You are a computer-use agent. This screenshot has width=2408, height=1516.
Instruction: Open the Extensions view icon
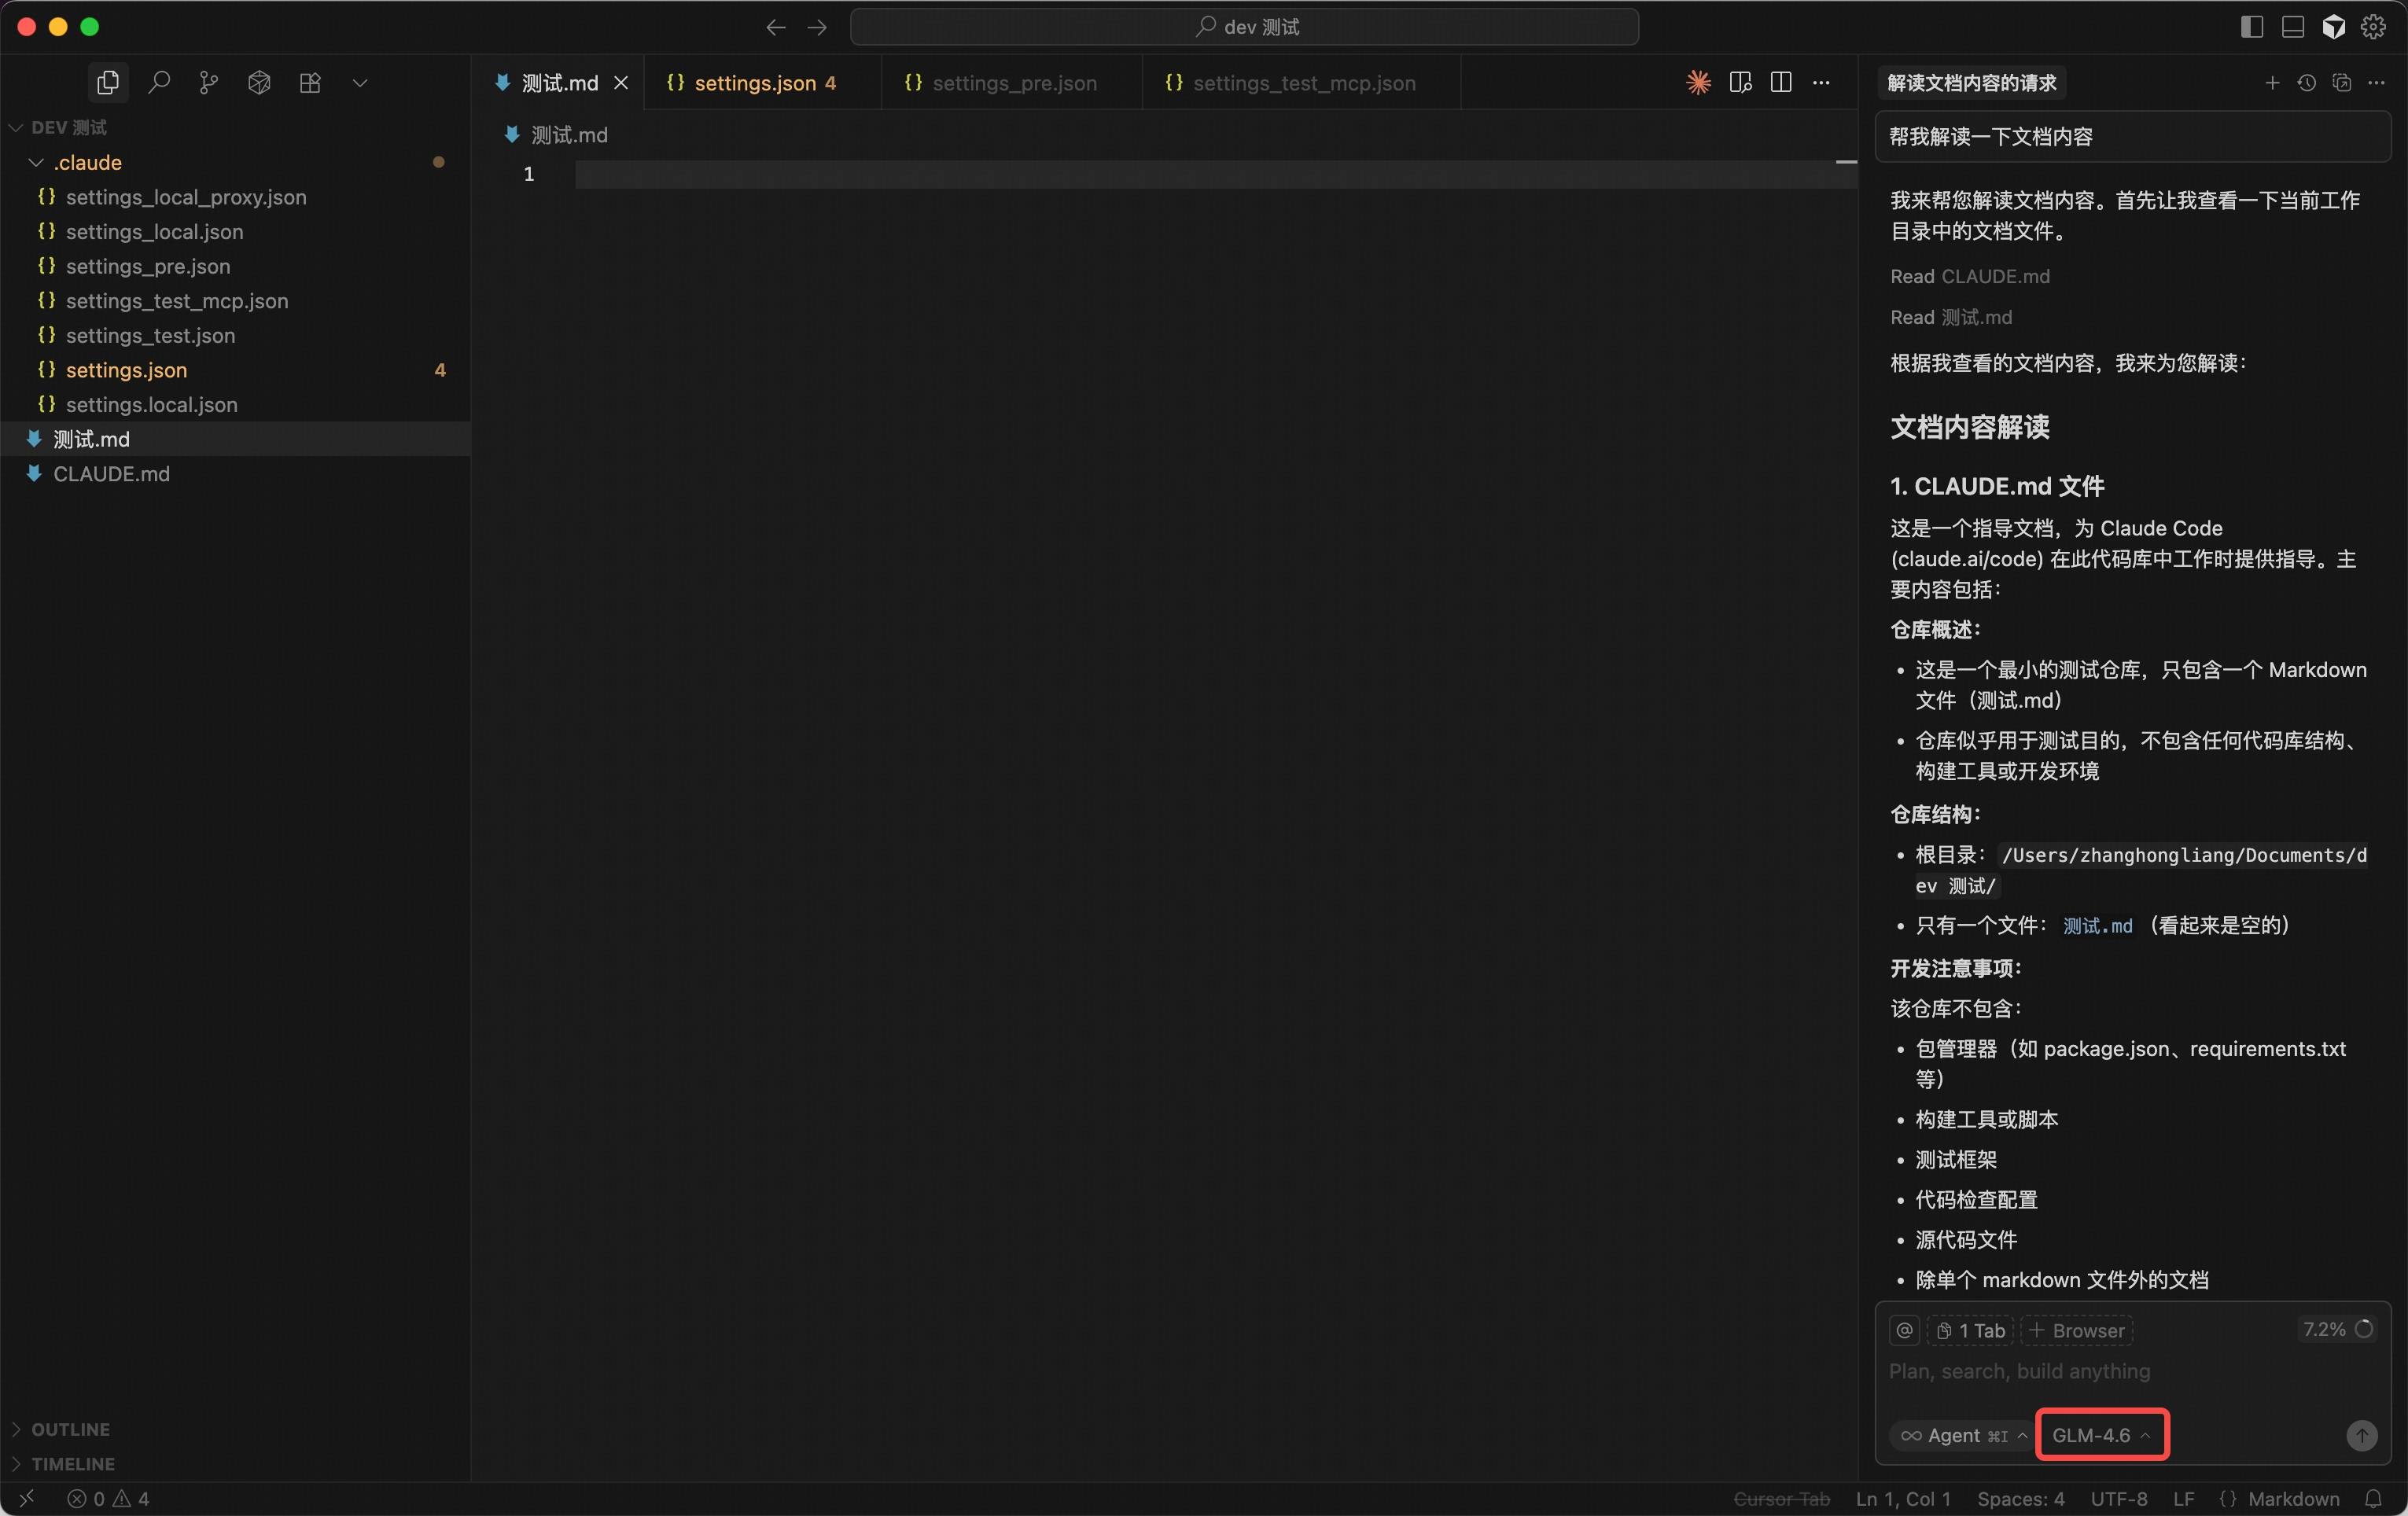(x=310, y=83)
